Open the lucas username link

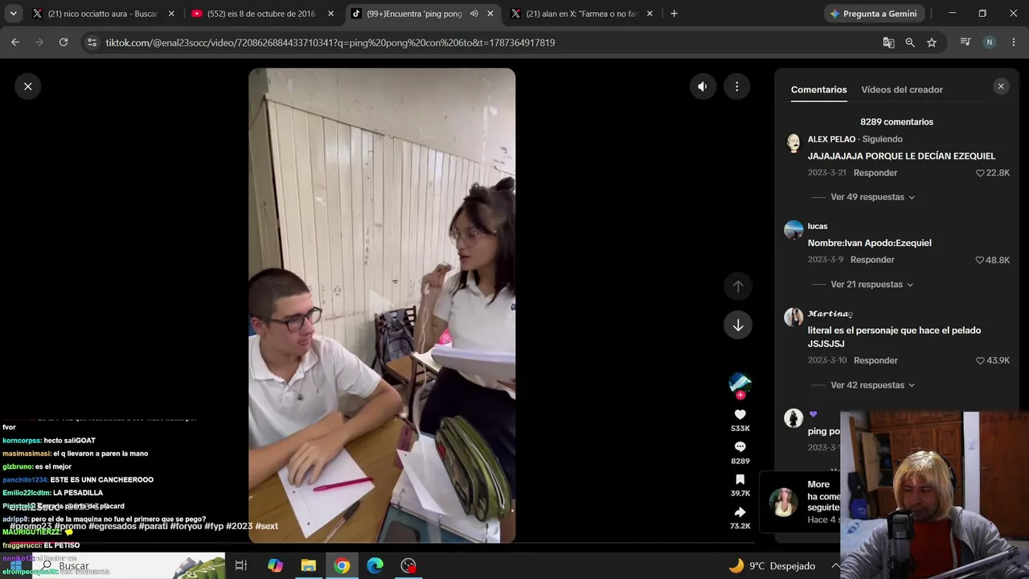click(x=818, y=226)
